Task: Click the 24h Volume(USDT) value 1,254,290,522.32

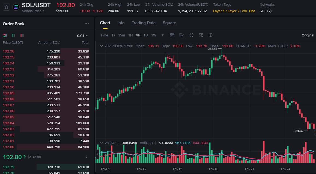Action: coord(192,11)
